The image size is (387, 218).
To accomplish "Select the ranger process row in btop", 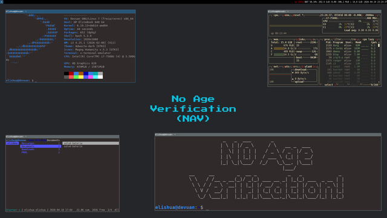I will tap(350, 61).
